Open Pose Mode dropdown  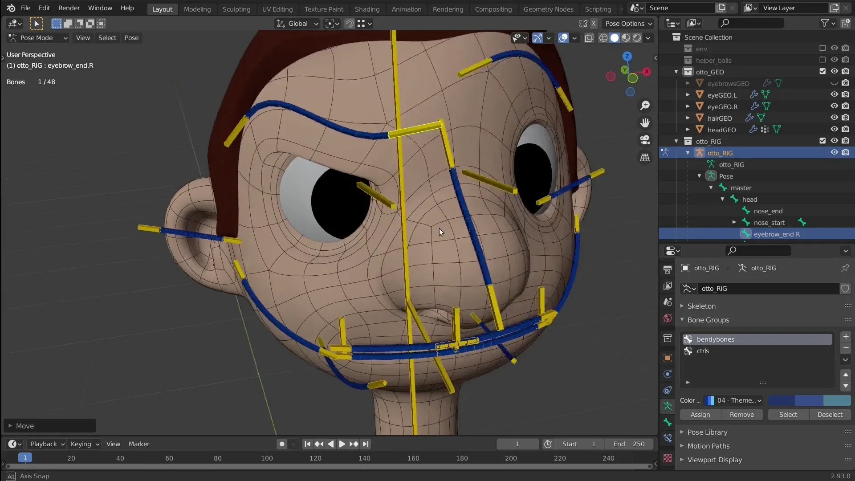(x=38, y=38)
